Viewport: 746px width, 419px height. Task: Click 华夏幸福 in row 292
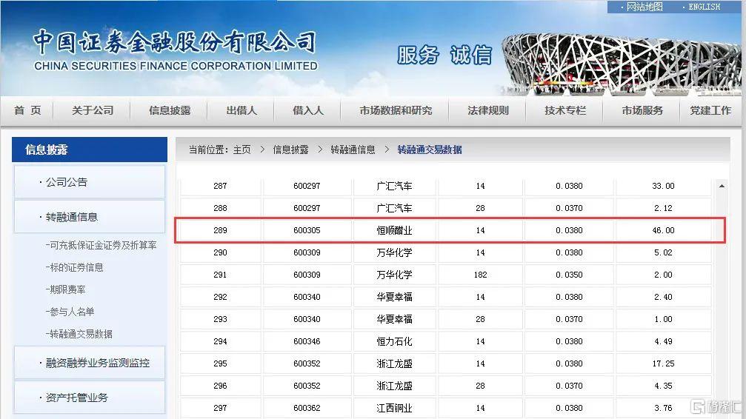(x=394, y=298)
